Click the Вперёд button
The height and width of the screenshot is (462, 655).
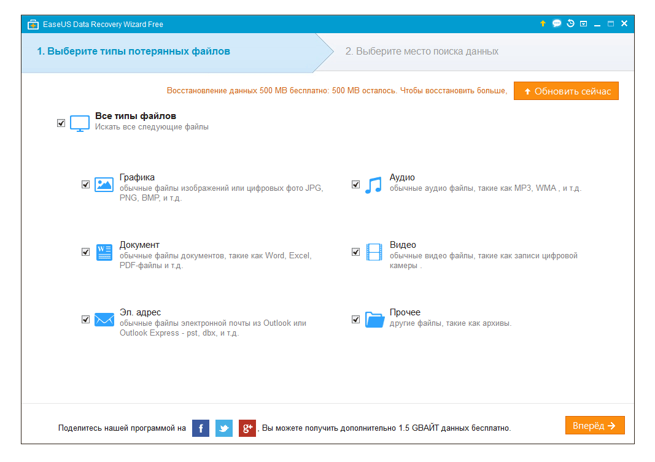point(594,426)
